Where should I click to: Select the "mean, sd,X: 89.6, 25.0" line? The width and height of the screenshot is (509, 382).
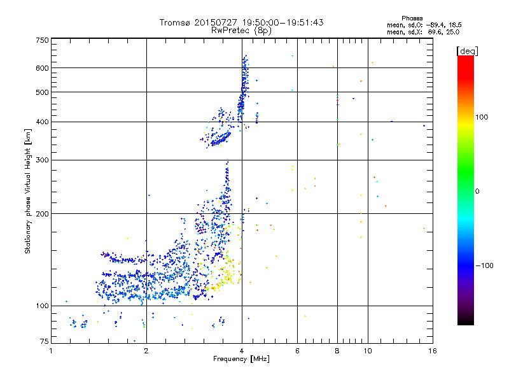pos(423,32)
